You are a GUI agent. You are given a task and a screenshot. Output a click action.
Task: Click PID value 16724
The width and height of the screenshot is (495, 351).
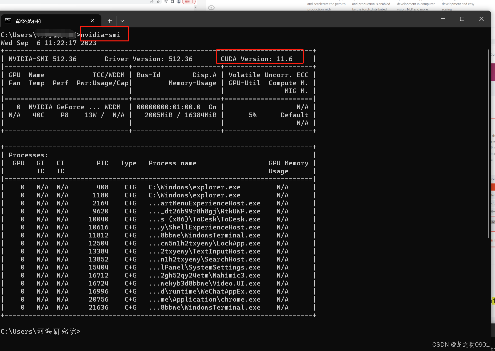coord(98,283)
